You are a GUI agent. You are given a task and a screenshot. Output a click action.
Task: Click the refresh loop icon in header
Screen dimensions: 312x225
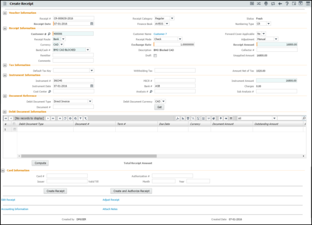point(273,3)
